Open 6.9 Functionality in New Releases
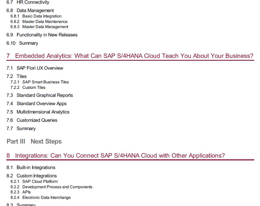This screenshot has width=260, height=206. 42,35
